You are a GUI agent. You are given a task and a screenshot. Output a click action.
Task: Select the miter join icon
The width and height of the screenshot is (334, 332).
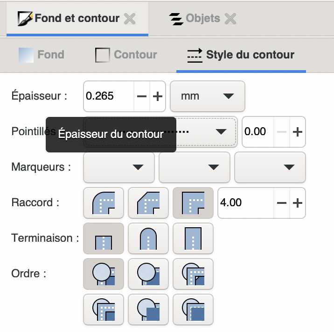point(193,203)
